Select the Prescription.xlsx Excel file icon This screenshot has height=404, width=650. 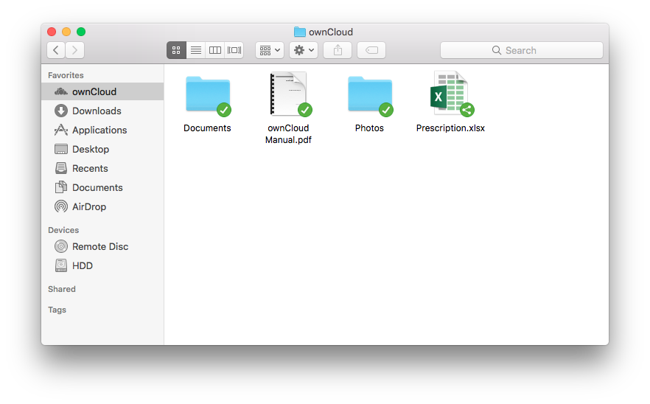pos(450,93)
